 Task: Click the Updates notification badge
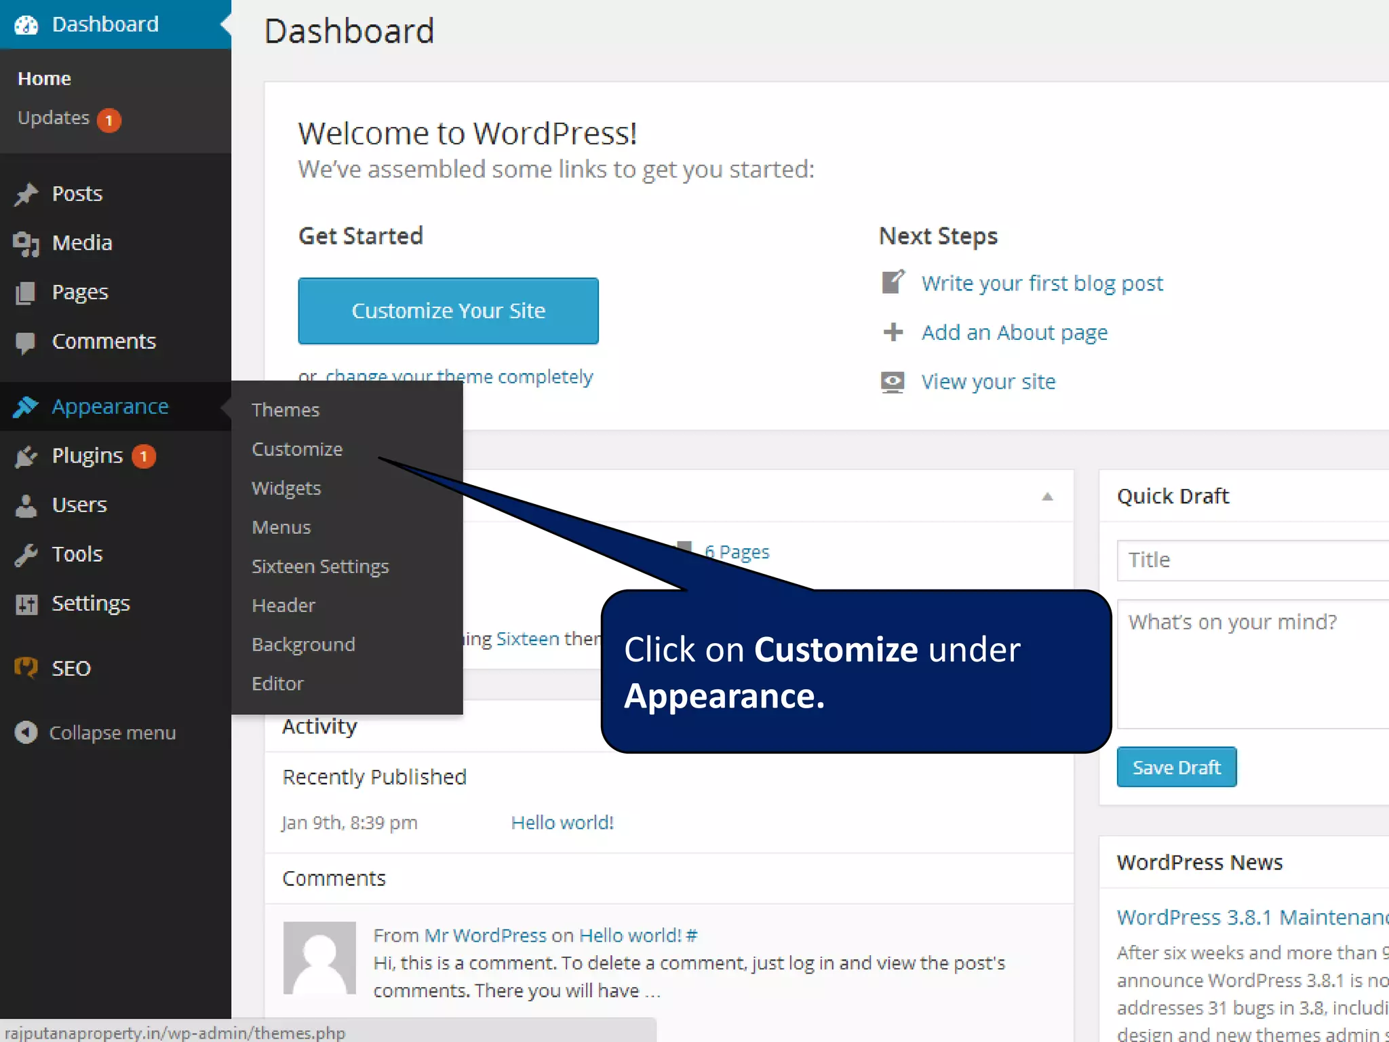[109, 121]
